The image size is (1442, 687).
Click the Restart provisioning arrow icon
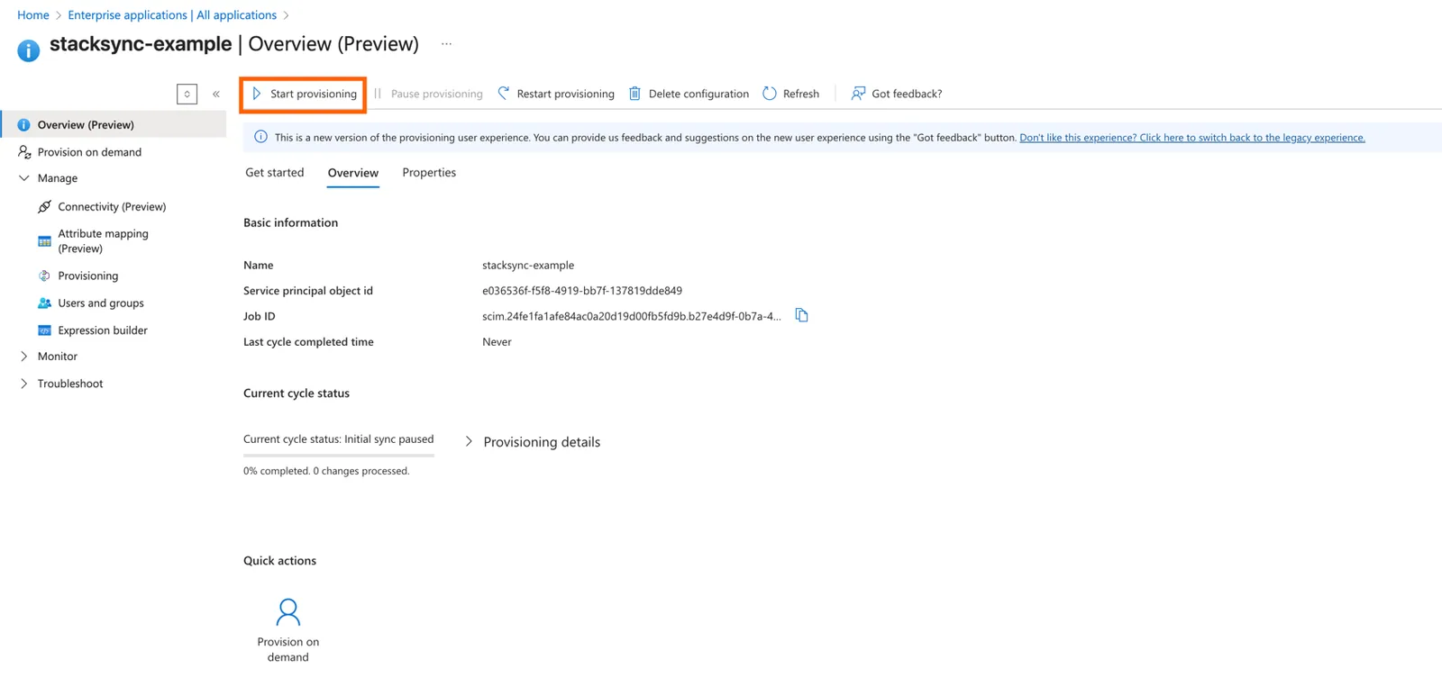click(x=504, y=94)
